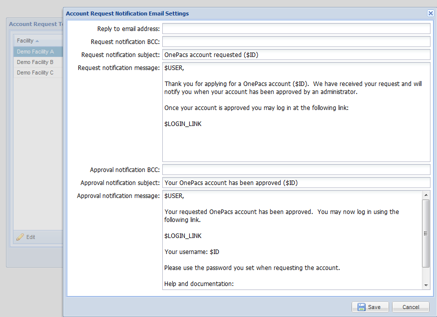Click the approval message scrollbar down arrow
437x317 pixels.
(426, 285)
